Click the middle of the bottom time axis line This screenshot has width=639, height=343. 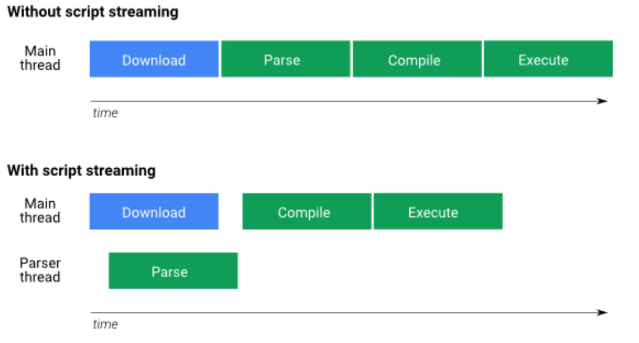[x=347, y=312]
